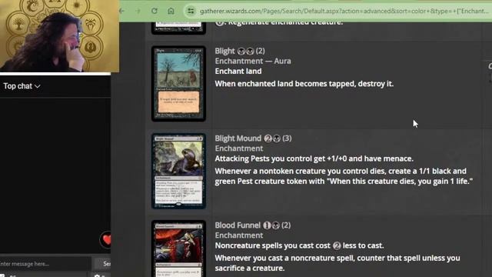Click the partially visible card thumbnail at top

point(178,28)
